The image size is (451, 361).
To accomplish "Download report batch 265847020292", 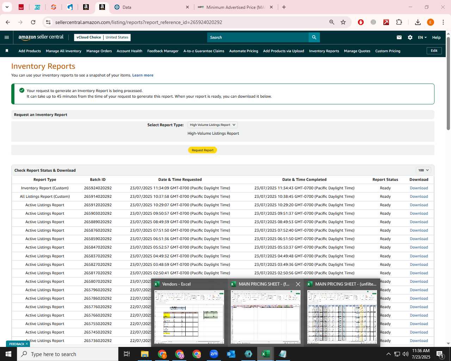I will click(x=419, y=247).
